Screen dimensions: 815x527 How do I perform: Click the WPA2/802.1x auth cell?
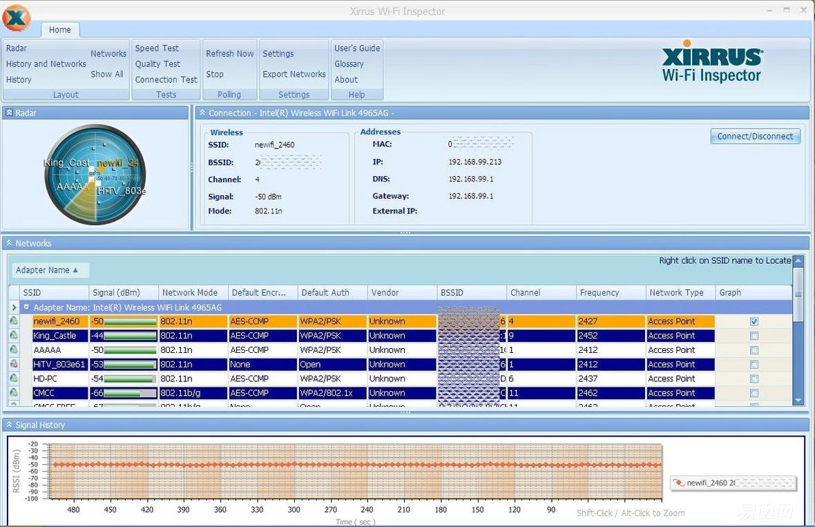[x=332, y=393]
